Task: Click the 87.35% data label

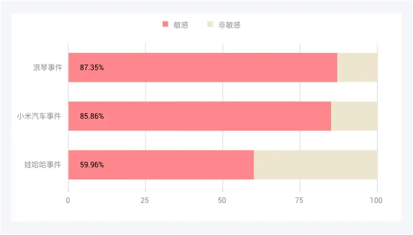Action: coord(92,68)
